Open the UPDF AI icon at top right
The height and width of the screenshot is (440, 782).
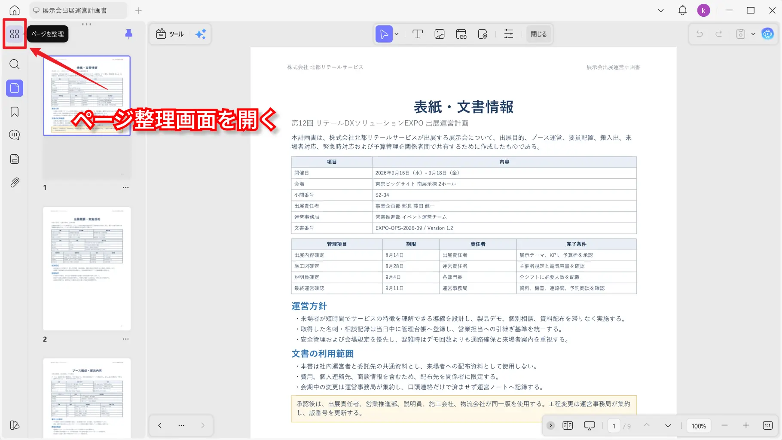pyautogui.click(x=767, y=34)
